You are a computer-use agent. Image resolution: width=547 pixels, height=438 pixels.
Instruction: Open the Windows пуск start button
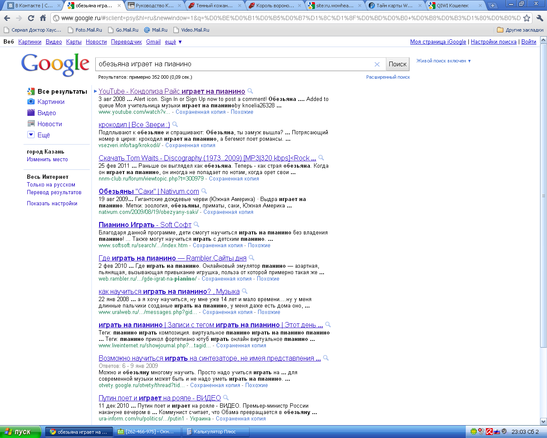click(21, 432)
